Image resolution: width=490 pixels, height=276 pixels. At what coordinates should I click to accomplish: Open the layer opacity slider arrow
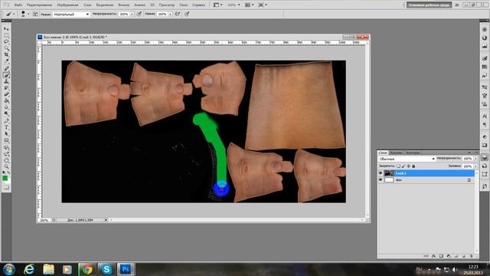click(475, 159)
